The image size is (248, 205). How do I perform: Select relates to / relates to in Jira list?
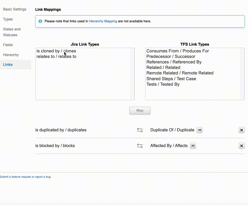click(56, 56)
